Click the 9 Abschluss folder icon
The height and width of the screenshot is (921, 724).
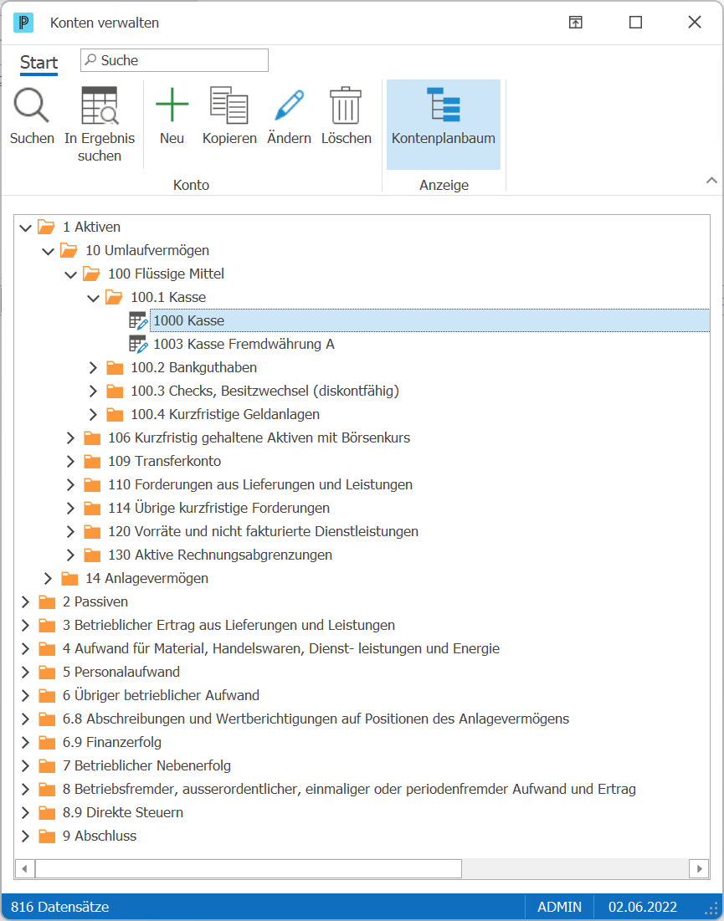[x=47, y=837]
